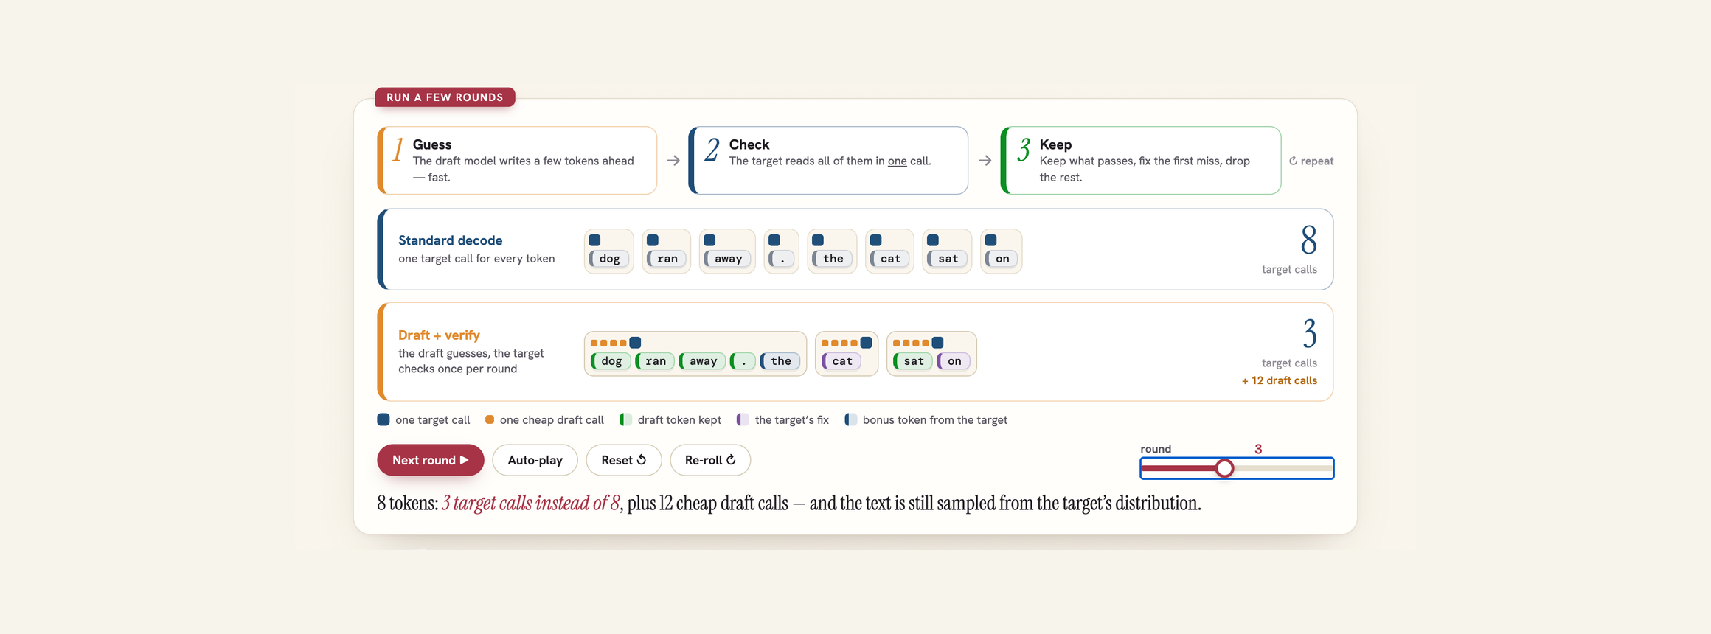Click the repeat label with circular arrow

coord(1311,161)
